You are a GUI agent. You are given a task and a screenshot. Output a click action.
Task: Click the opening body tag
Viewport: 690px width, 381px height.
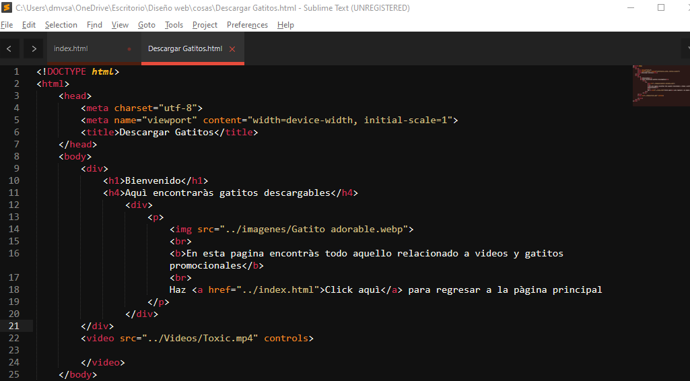(x=75, y=157)
